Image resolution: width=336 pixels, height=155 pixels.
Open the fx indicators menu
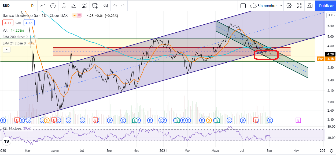pos(64,6)
